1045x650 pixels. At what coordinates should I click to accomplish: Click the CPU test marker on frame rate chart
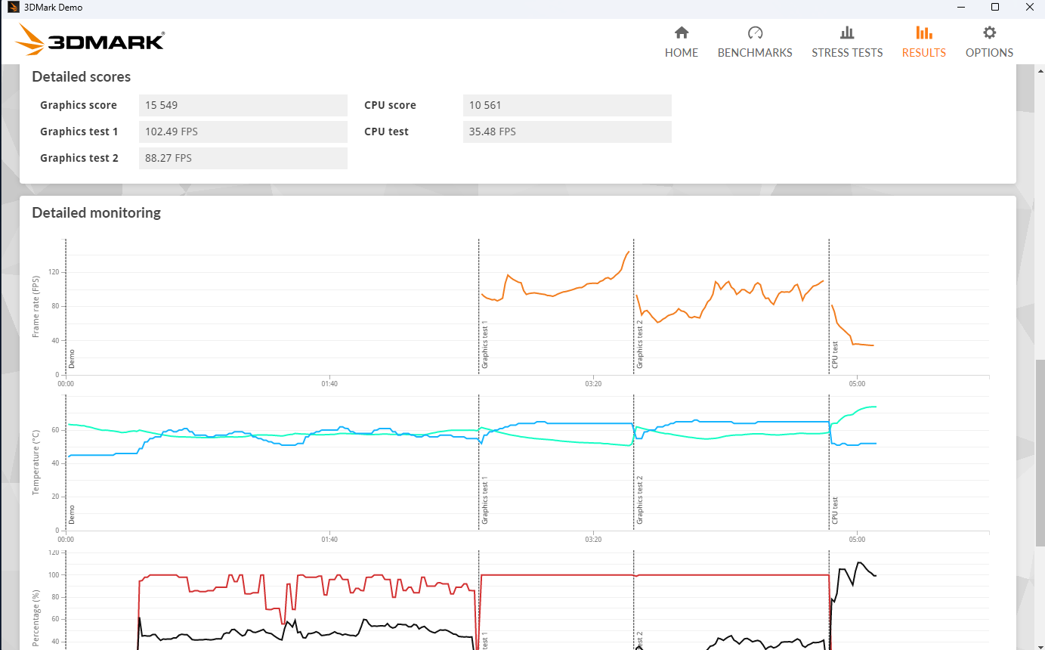(x=835, y=355)
